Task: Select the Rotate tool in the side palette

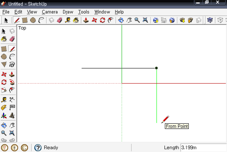Action: pyautogui.click(x=4, y=82)
